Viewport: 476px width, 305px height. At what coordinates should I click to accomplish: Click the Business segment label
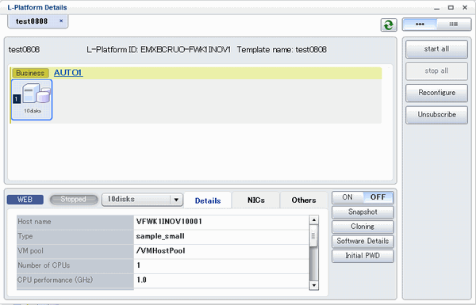[x=30, y=73]
